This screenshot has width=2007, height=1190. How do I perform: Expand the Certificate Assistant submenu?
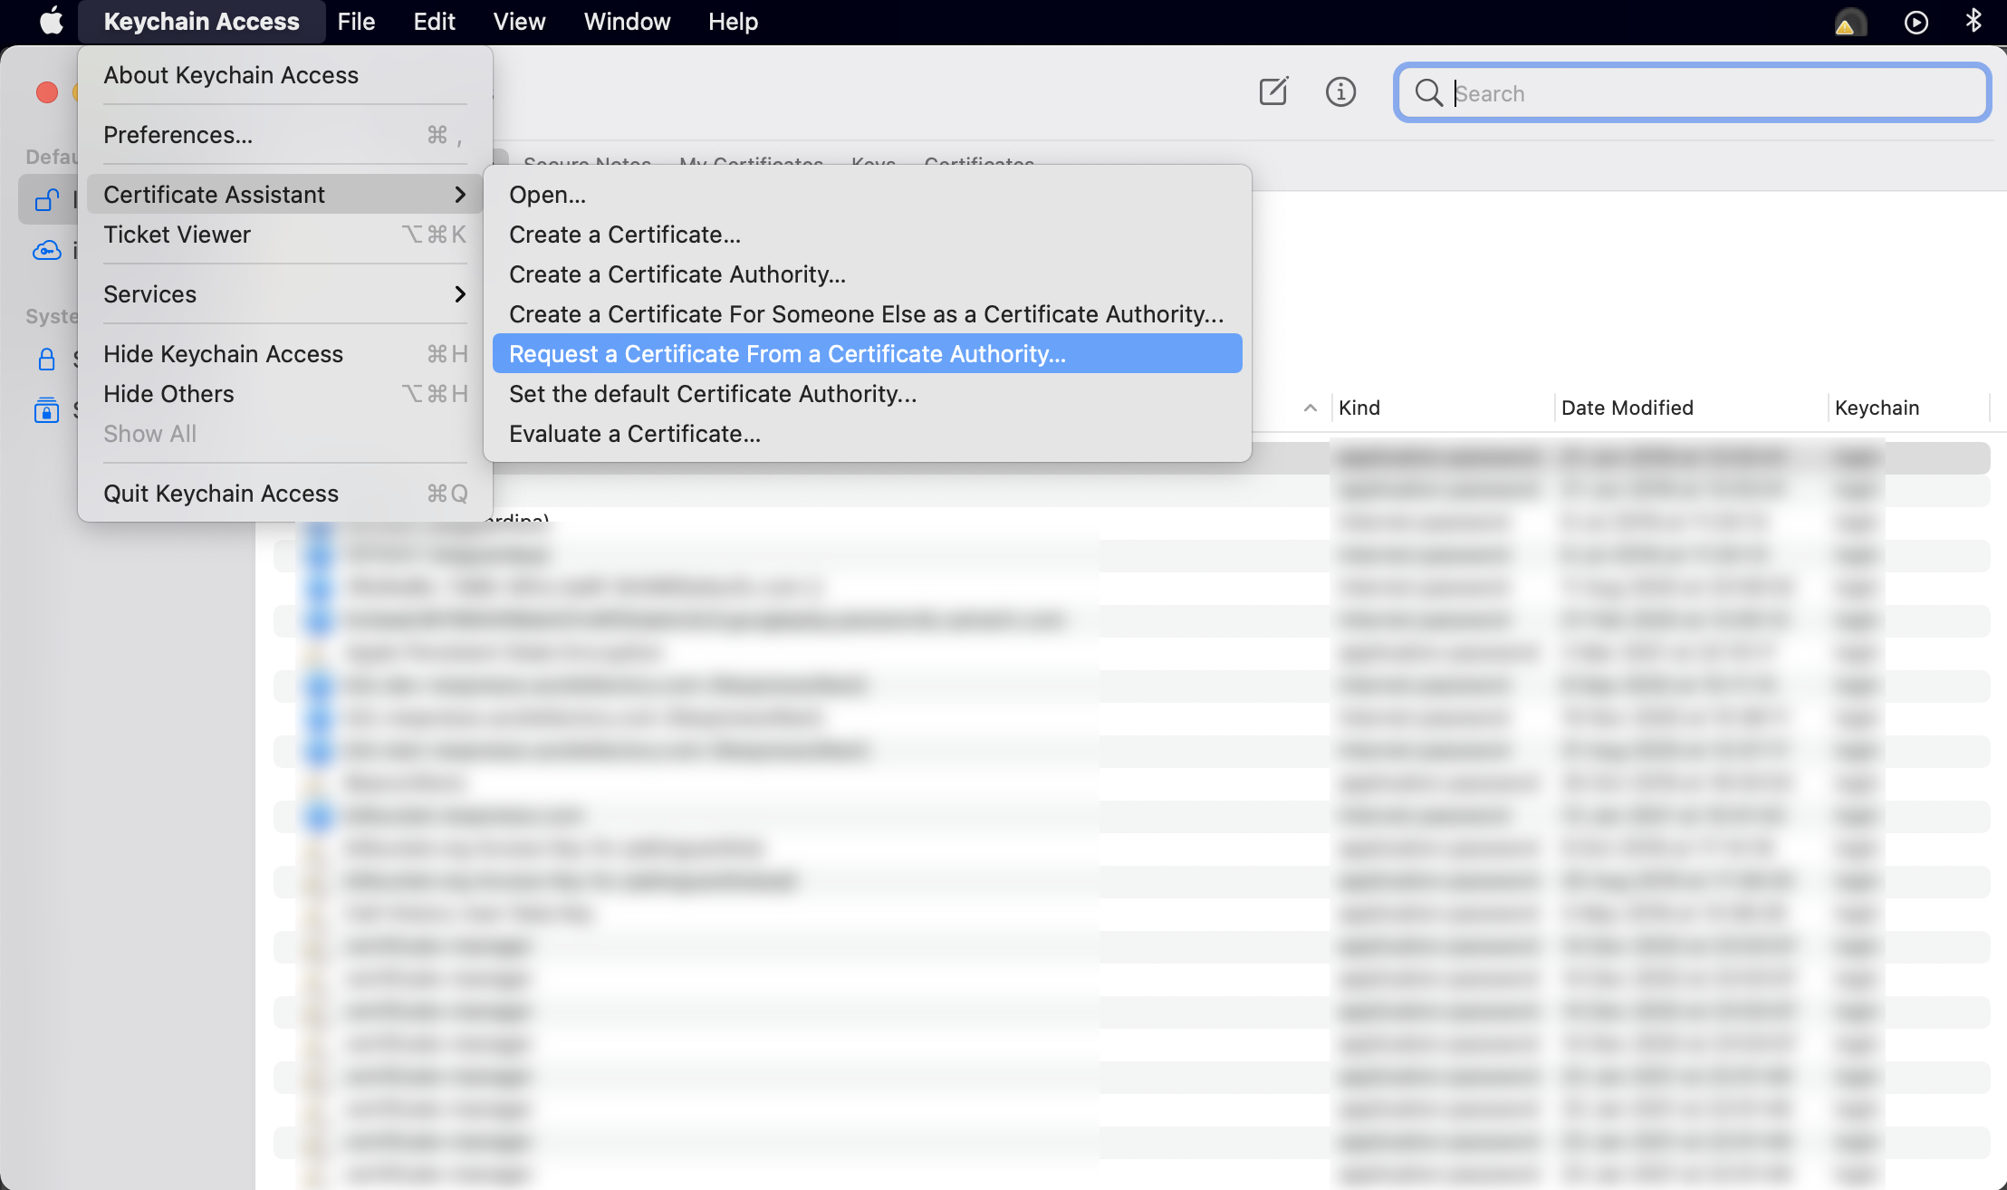click(284, 195)
